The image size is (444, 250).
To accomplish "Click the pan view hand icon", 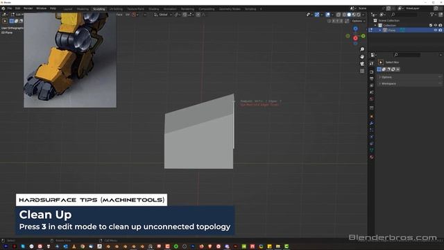I will (362, 57).
